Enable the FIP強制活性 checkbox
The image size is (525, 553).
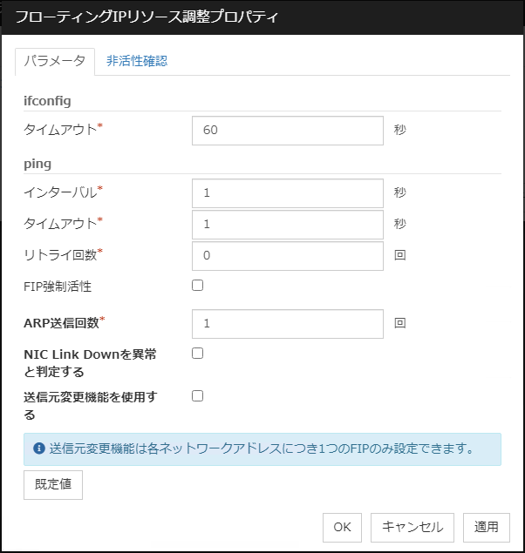click(197, 285)
